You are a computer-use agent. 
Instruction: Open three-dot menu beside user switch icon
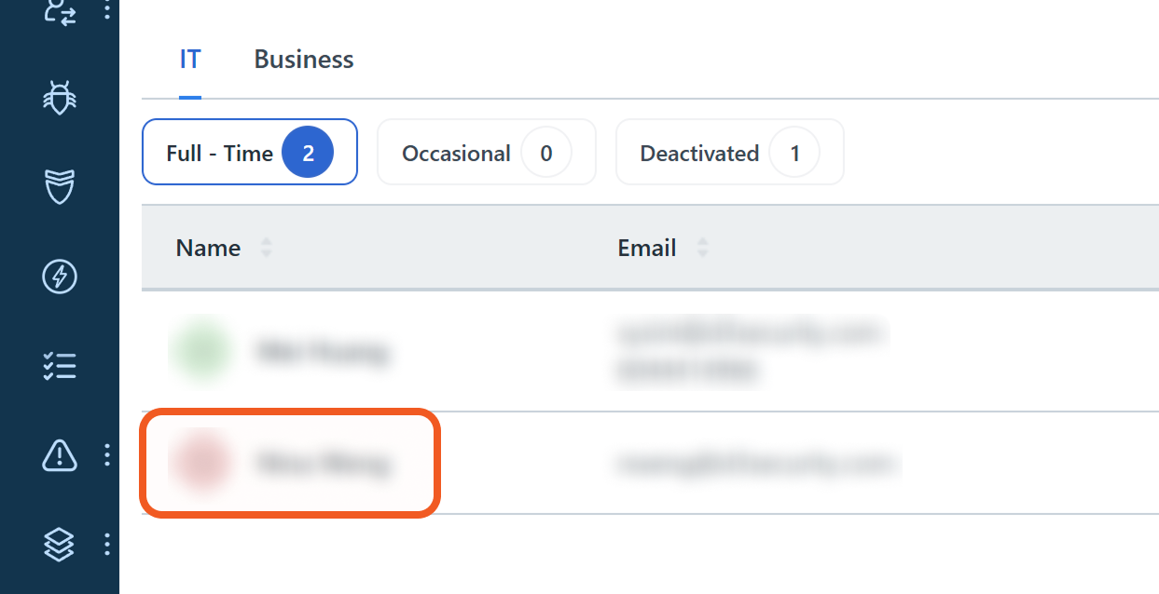[107, 11]
